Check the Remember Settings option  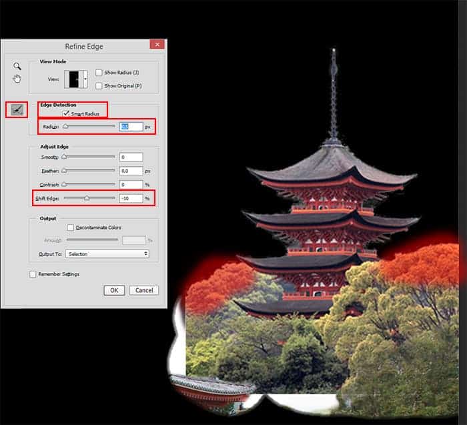click(x=33, y=274)
